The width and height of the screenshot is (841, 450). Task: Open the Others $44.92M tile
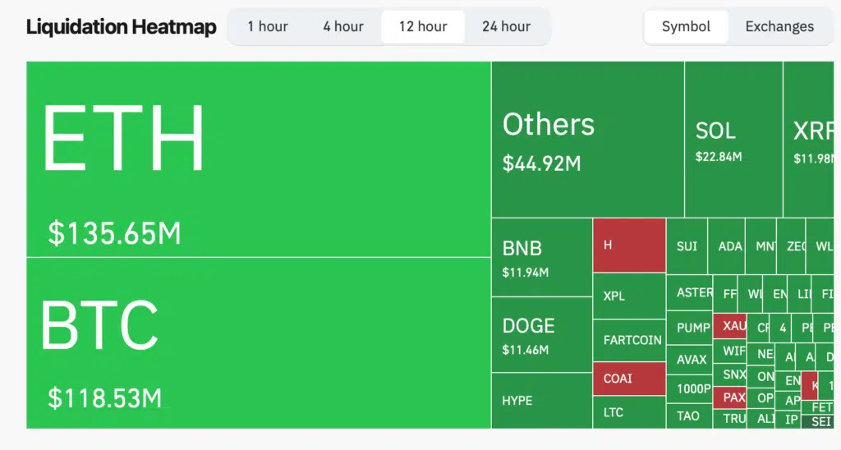[x=587, y=140]
